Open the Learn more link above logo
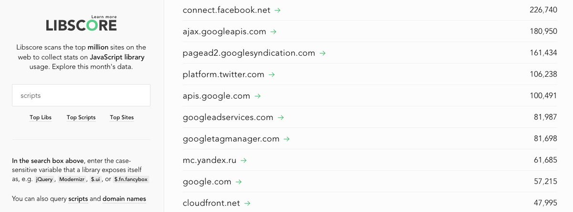 click(104, 17)
